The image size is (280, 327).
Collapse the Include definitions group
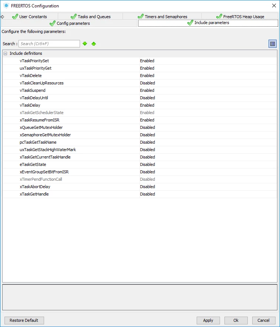tap(6, 53)
